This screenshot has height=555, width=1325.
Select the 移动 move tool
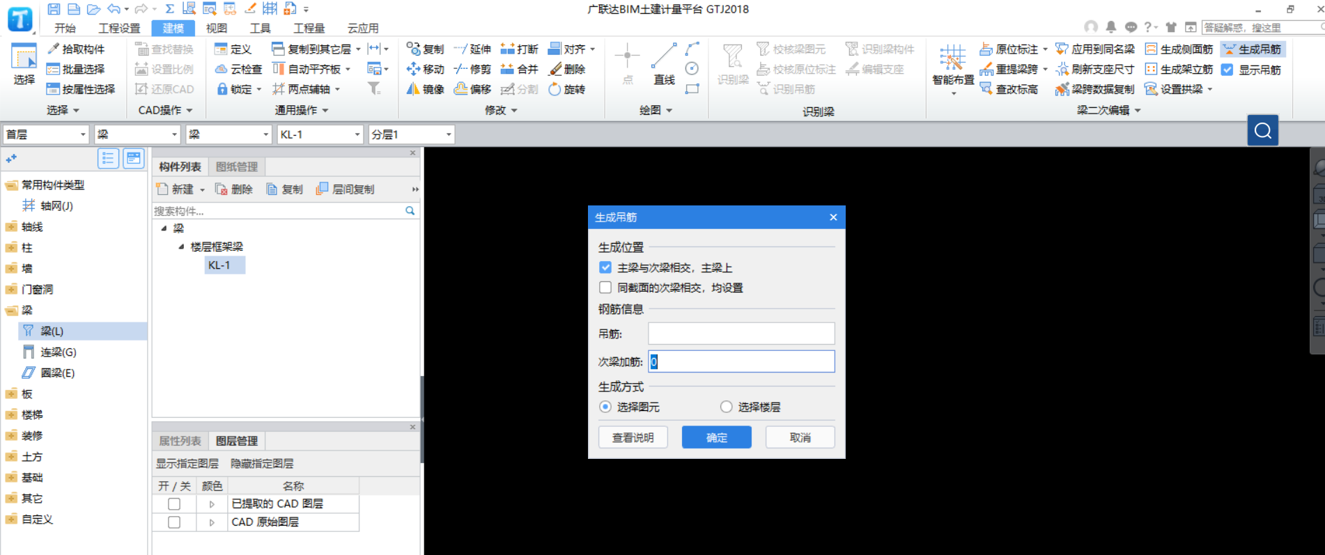(425, 69)
